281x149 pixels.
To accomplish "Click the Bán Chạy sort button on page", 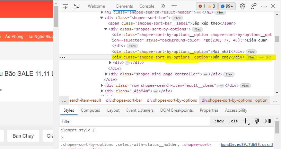I will [x=23, y=136].
